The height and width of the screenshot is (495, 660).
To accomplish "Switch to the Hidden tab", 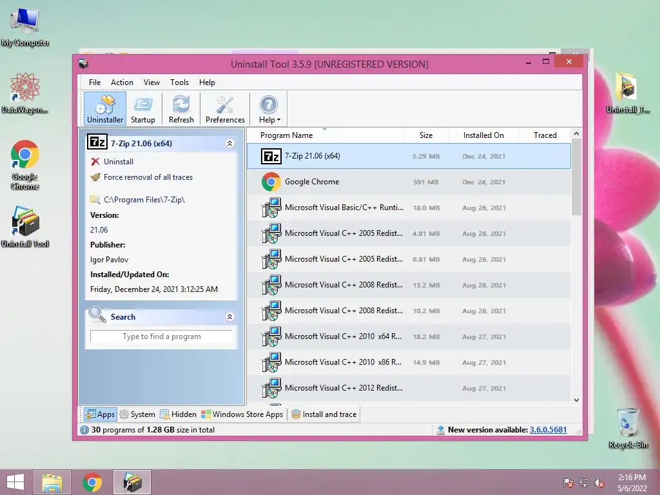I will (x=178, y=414).
